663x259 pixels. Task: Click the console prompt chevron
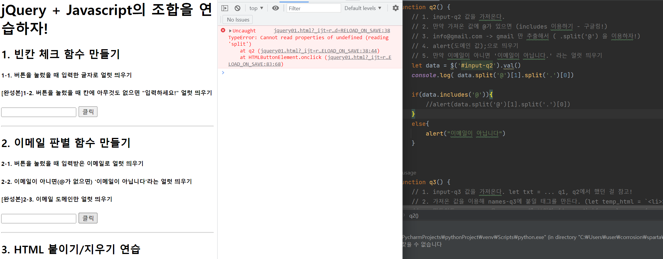[223, 72]
